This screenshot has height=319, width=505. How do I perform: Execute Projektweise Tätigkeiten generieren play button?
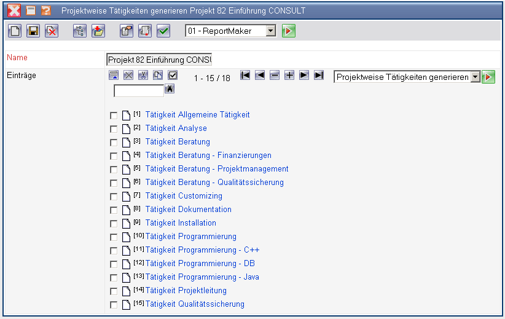click(x=488, y=77)
